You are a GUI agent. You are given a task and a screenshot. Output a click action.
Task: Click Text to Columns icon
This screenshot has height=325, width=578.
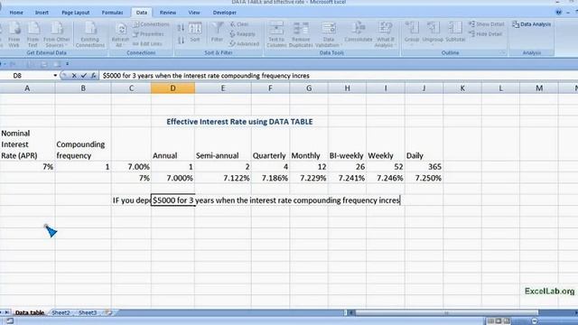(276, 34)
